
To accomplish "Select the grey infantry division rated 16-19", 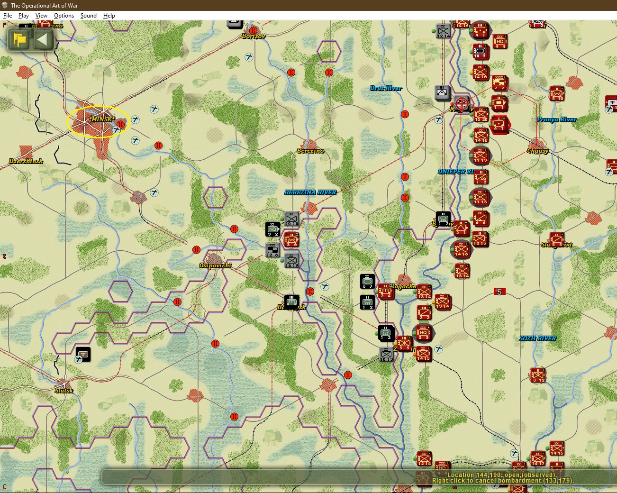I will [x=292, y=260].
